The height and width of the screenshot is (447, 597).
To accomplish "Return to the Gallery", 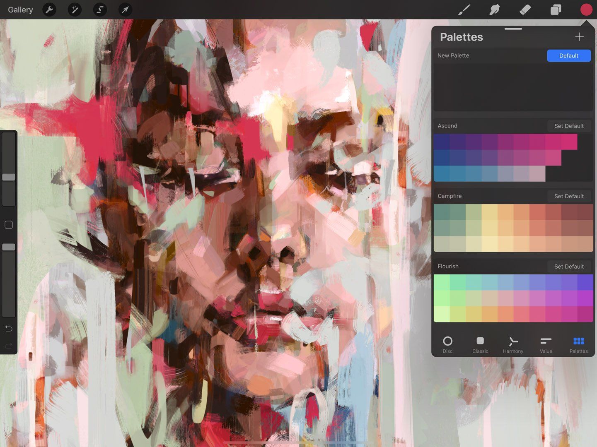I will [x=20, y=10].
